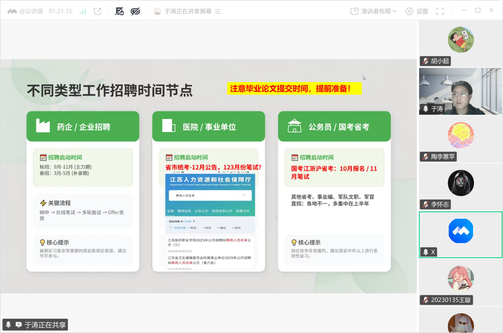The height and width of the screenshot is (333, 503).
Task: Toggle the crossed-out eye visibility icon
Action: point(135,11)
